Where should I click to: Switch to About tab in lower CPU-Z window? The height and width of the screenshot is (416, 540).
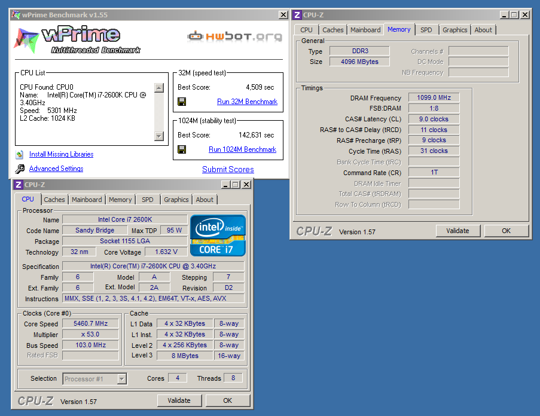click(x=205, y=200)
